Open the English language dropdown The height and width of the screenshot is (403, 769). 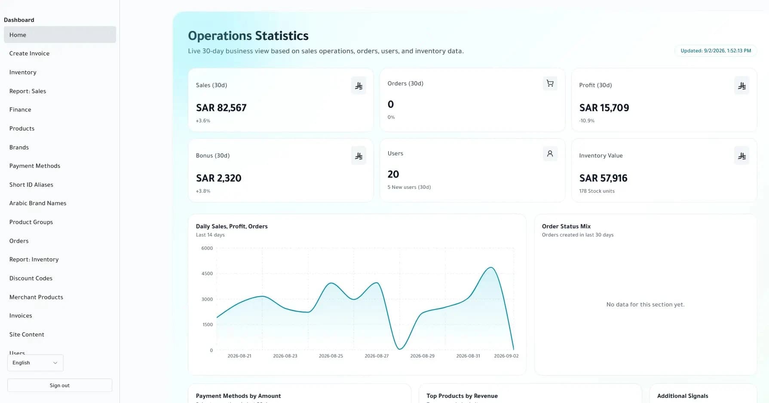(x=35, y=363)
